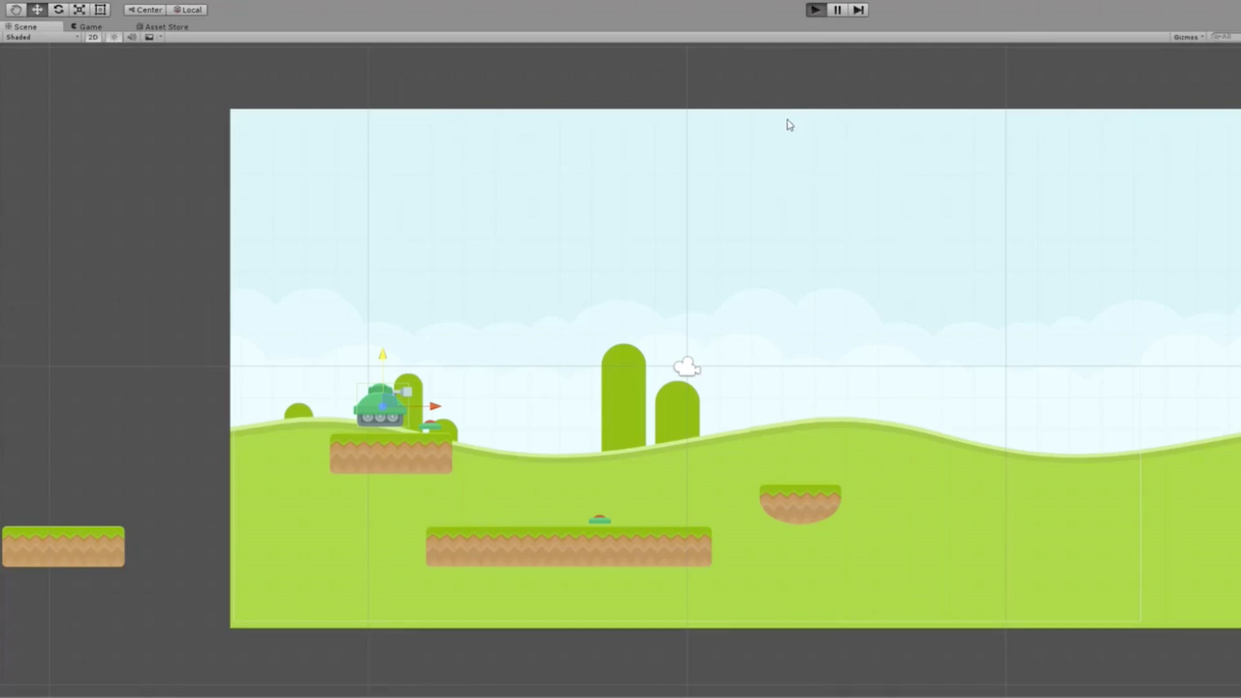Select the white cloud icon in scene
The image size is (1241, 698).
[x=687, y=367]
